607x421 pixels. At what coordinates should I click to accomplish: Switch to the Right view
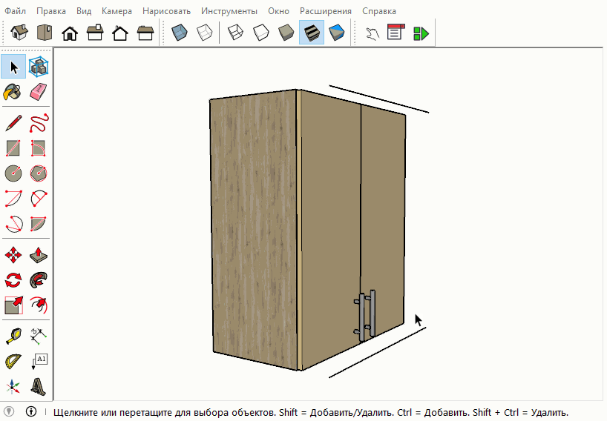tap(95, 33)
